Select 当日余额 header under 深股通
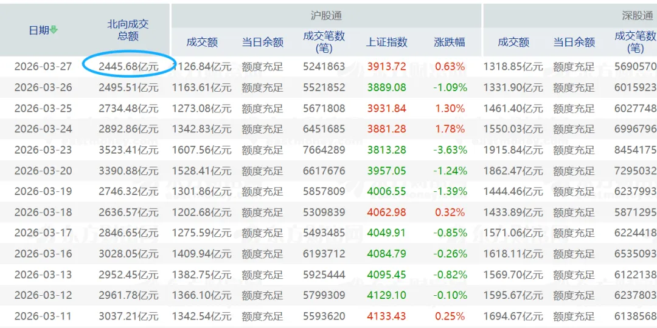This screenshot has height=328, width=657. (574, 42)
